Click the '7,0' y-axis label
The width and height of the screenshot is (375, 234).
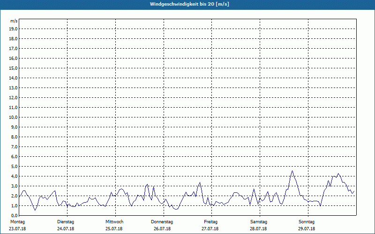pos(14,147)
